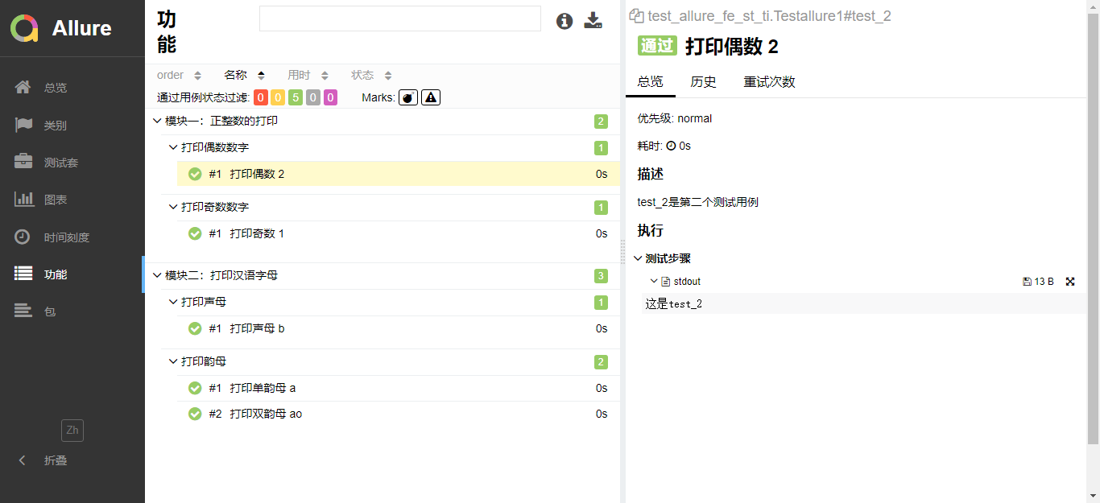Open 测试套 suites briefcase icon
Image resolution: width=1100 pixels, height=503 pixels.
[23, 162]
